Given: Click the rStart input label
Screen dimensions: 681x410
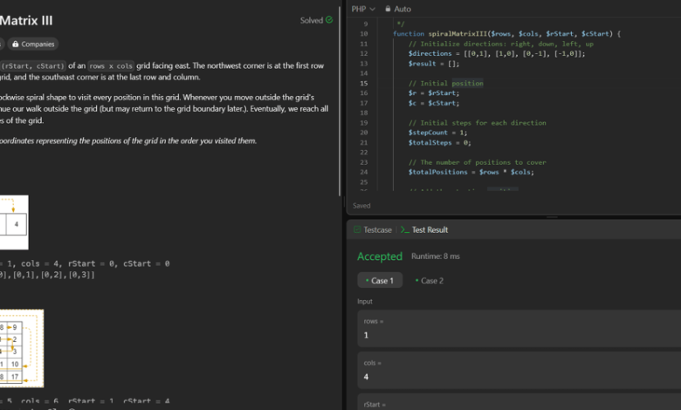Looking at the screenshot, I should [x=374, y=405].
